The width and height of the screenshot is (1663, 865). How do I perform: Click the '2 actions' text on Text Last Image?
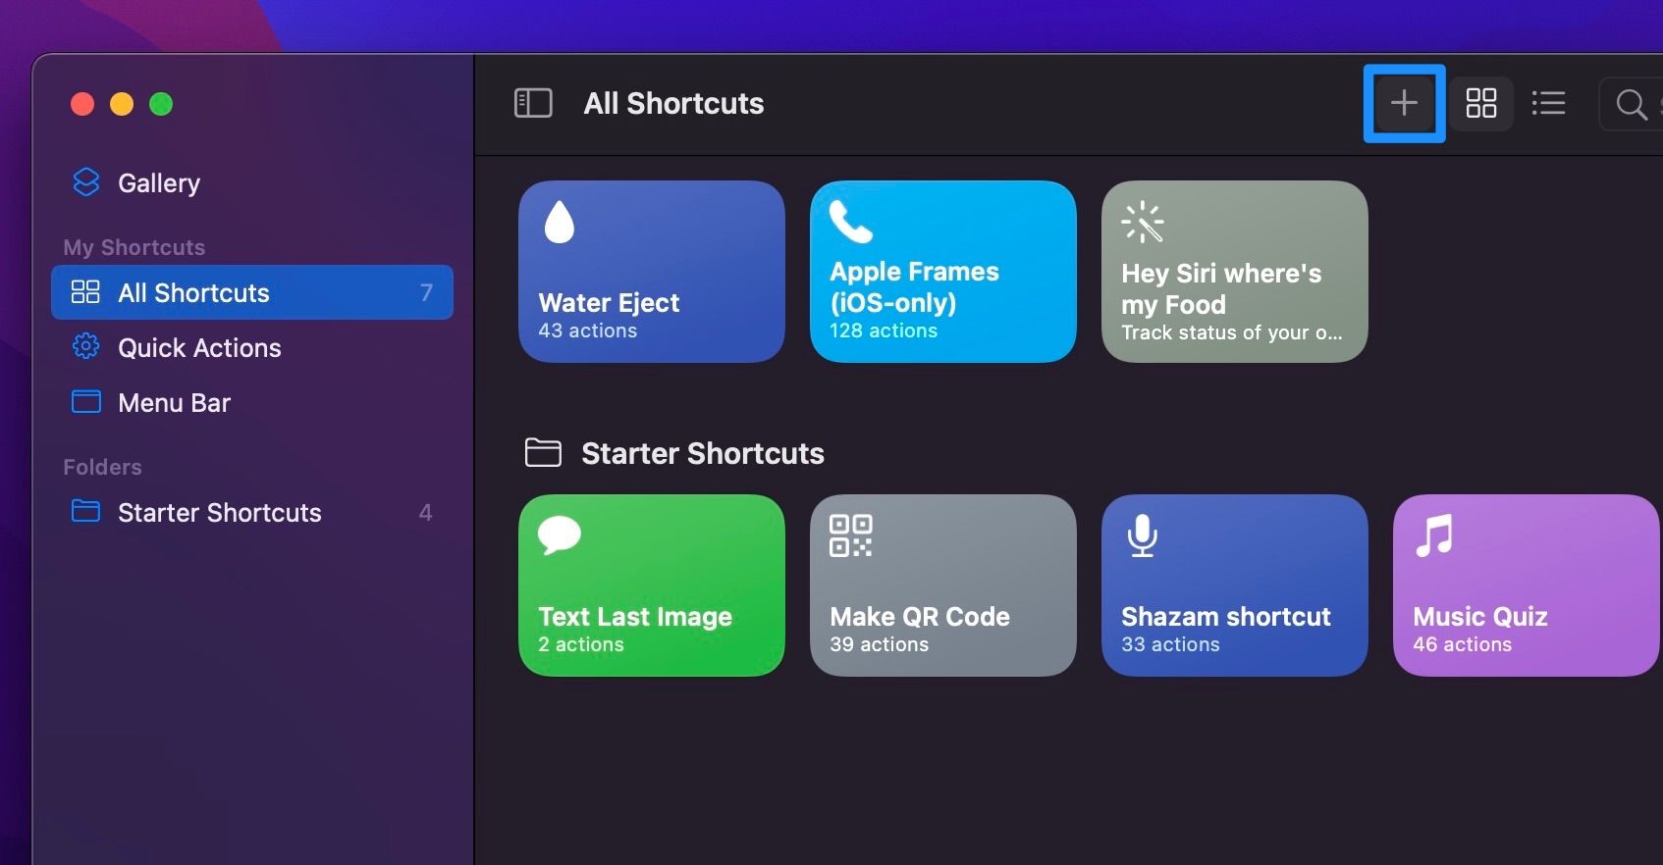[581, 644]
